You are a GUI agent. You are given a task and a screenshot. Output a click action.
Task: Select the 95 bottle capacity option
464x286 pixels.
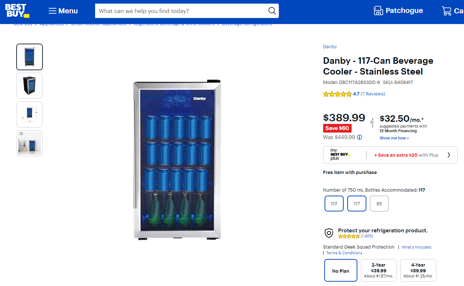pyautogui.click(x=379, y=204)
